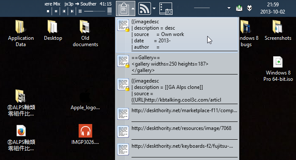This screenshot has width=296, height=160.
Task: Click the track title 'jx3p → Souther'
Action: 80,4
